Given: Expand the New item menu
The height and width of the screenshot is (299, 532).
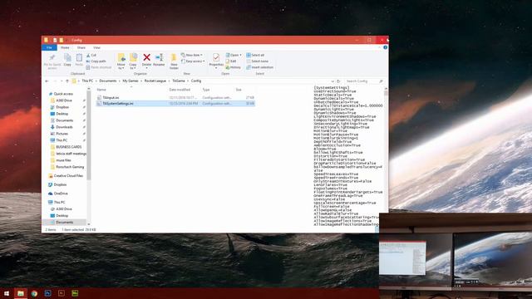Looking at the screenshot, I should [192, 55].
